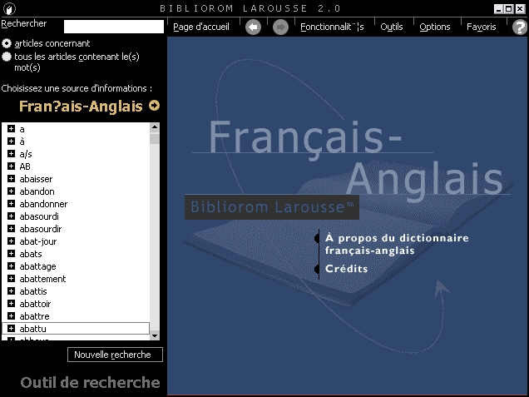
Task: Click word list scrollbar down arrow
Action: (x=155, y=335)
